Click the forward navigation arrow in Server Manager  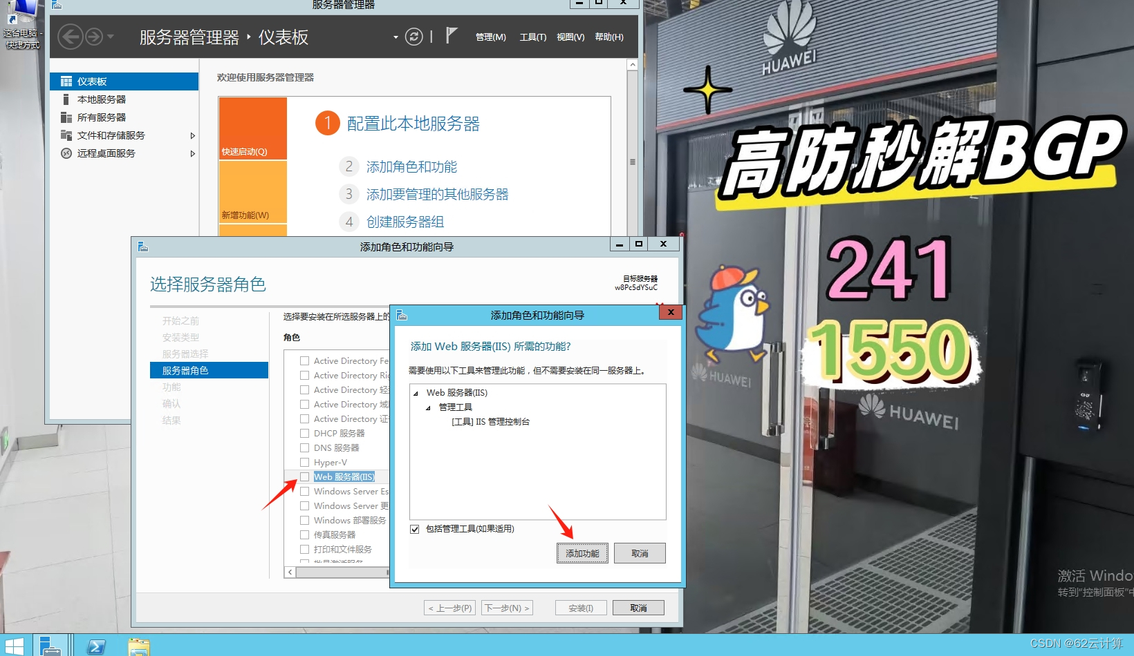(x=94, y=37)
